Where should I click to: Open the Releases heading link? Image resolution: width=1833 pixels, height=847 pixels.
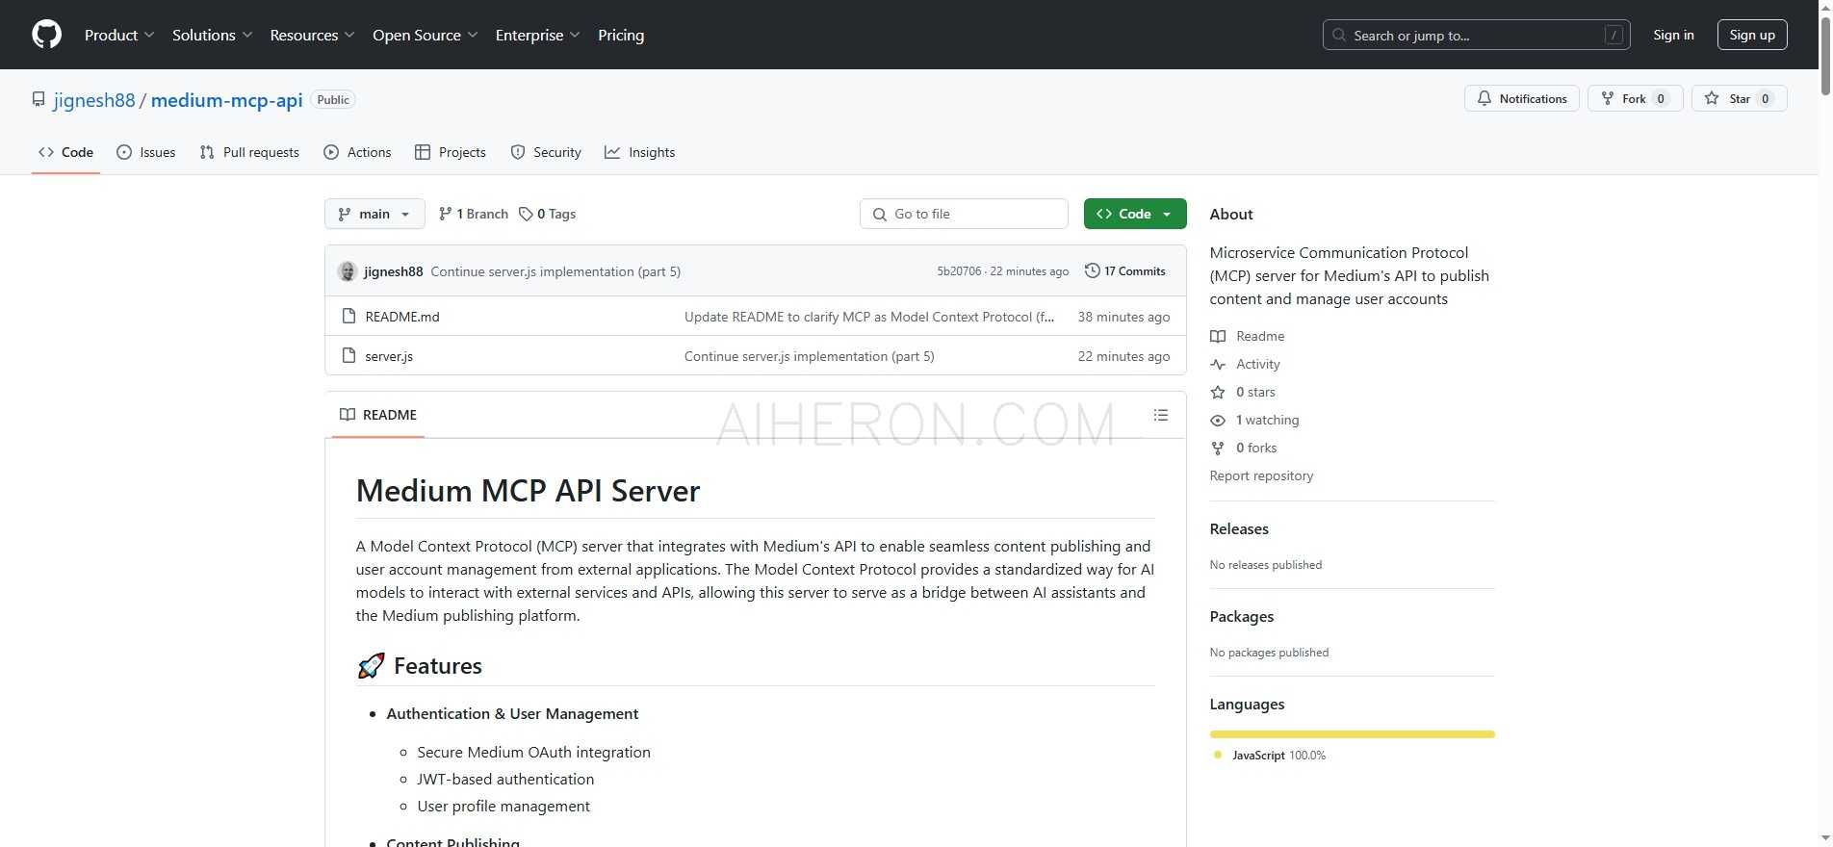1239,529
